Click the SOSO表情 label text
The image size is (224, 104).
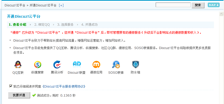coord(116,73)
